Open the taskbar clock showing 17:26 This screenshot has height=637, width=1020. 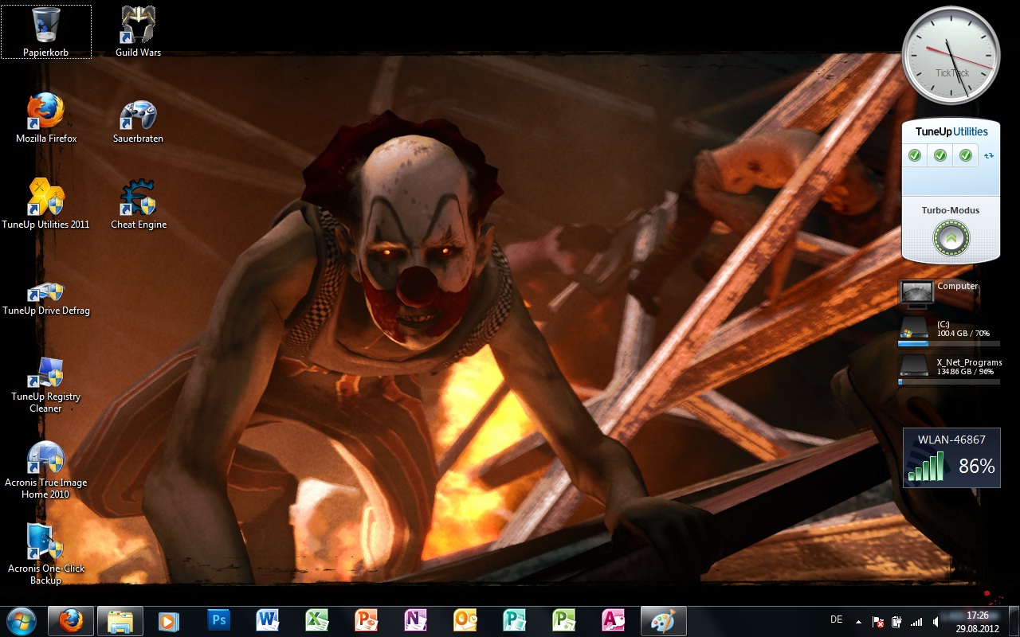click(977, 621)
